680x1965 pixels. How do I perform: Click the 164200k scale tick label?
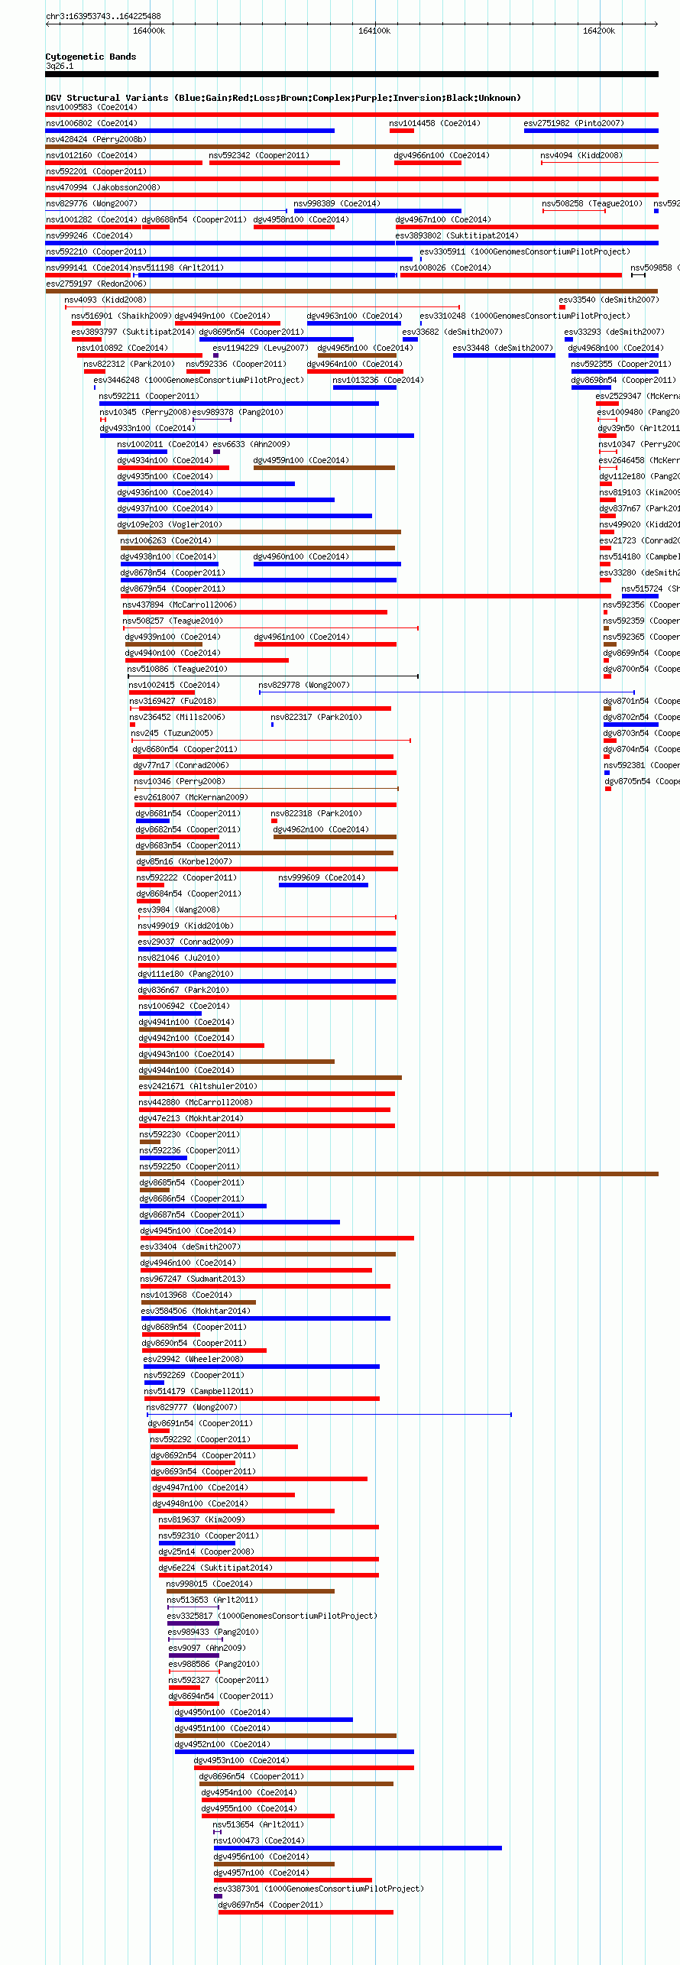point(599,31)
